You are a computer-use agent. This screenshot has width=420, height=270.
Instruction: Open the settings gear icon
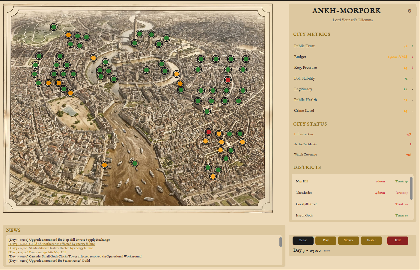point(410,10)
